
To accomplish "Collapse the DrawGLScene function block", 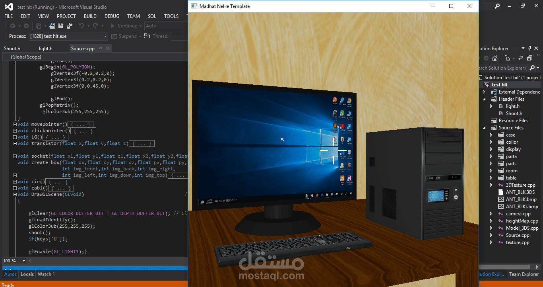I will pos(15,195).
